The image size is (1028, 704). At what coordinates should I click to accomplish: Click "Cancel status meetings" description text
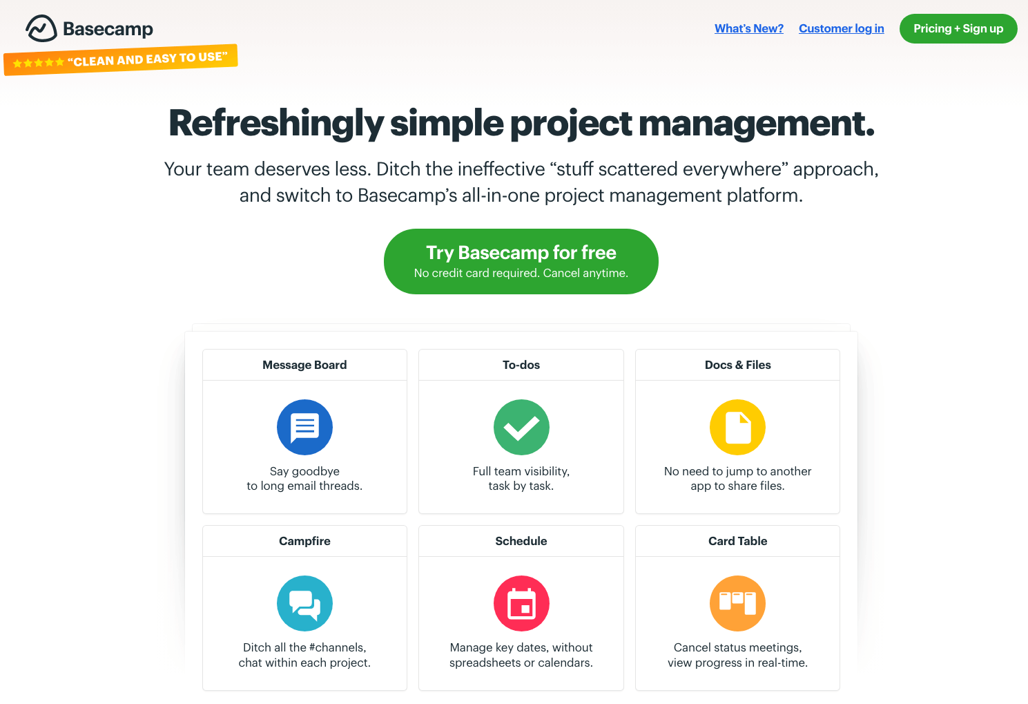(737, 655)
